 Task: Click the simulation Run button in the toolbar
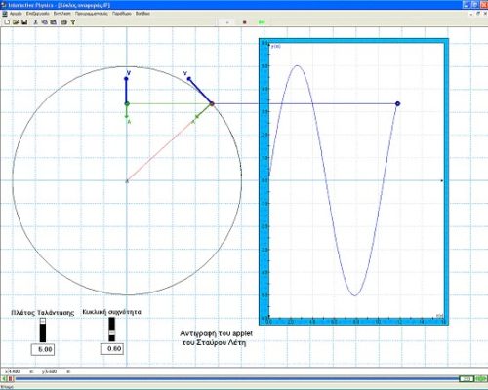pos(227,22)
